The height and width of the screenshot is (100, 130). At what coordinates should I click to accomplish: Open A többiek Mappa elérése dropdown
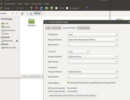[x=93, y=72]
